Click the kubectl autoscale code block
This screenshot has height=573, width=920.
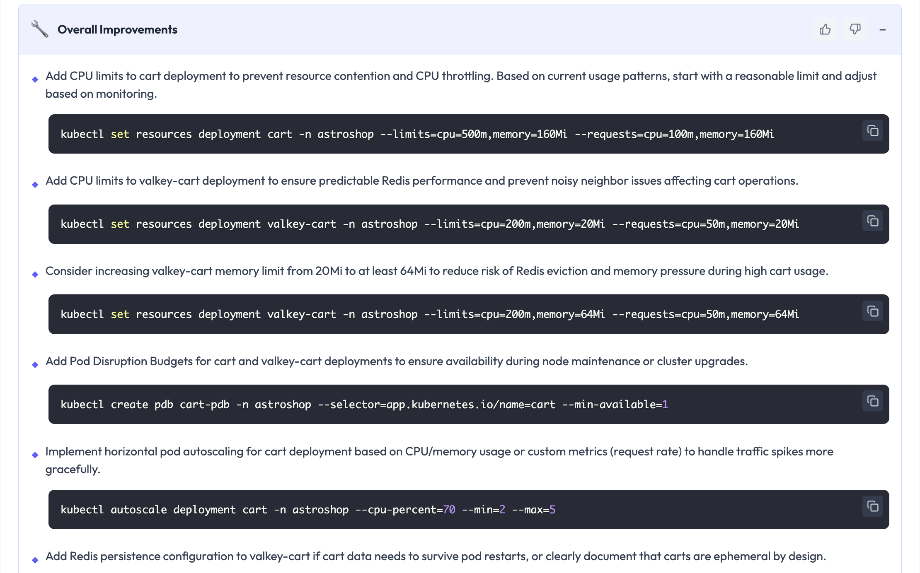pyautogui.click(x=307, y=510)
